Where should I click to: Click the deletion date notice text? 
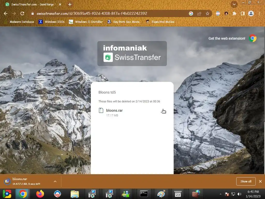coord(129,101)
